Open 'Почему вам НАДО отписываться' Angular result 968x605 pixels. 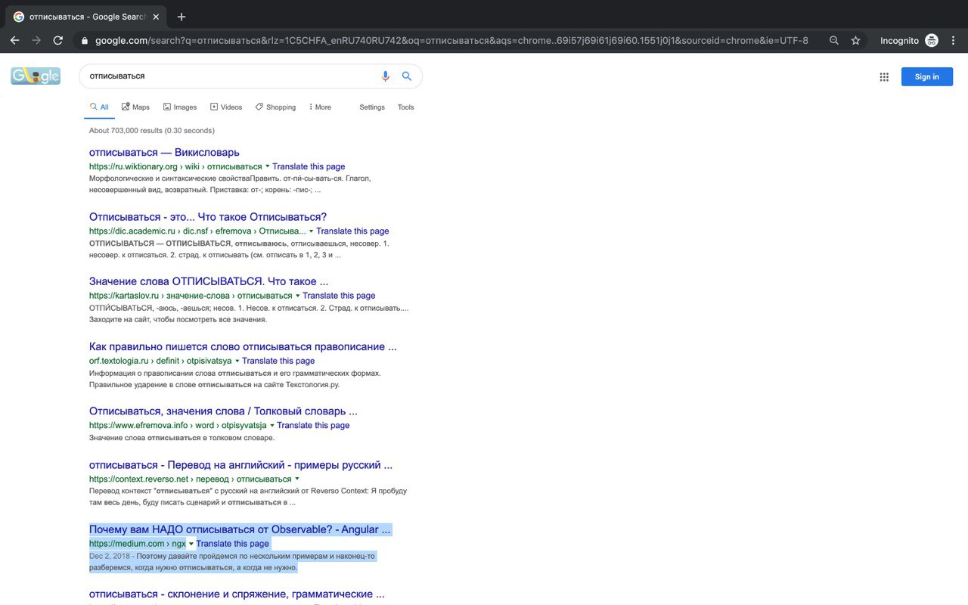(x=240, y=529)
